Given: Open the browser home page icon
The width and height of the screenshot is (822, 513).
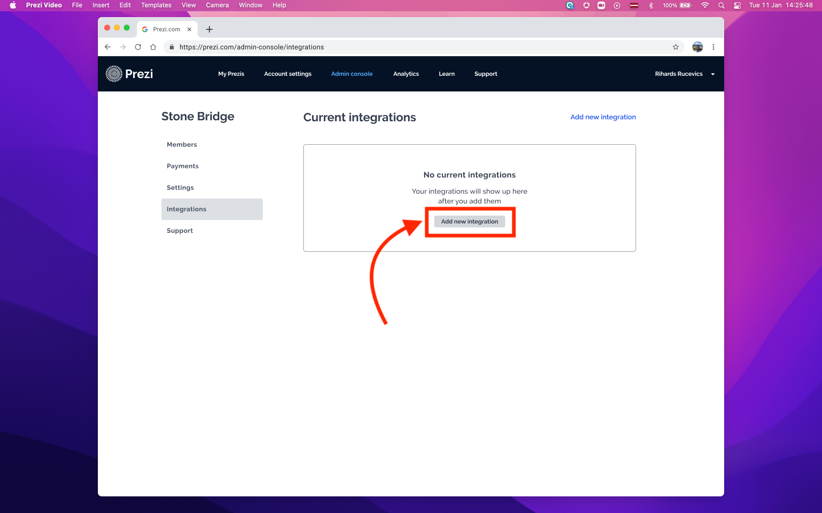Looking at the screenshot, I should coord(153,47).
